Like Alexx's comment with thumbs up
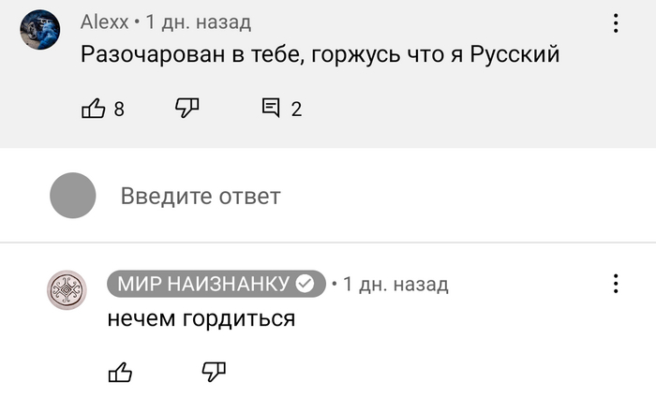The width and height of the screenshot is (656, 397). click(x=94, y=109)
